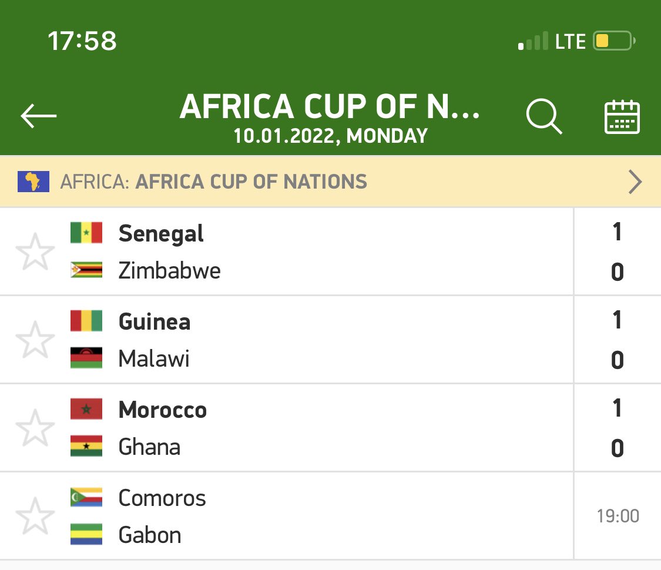
Task: Open the search magnifier icon
Action: [x=544, y=116]
